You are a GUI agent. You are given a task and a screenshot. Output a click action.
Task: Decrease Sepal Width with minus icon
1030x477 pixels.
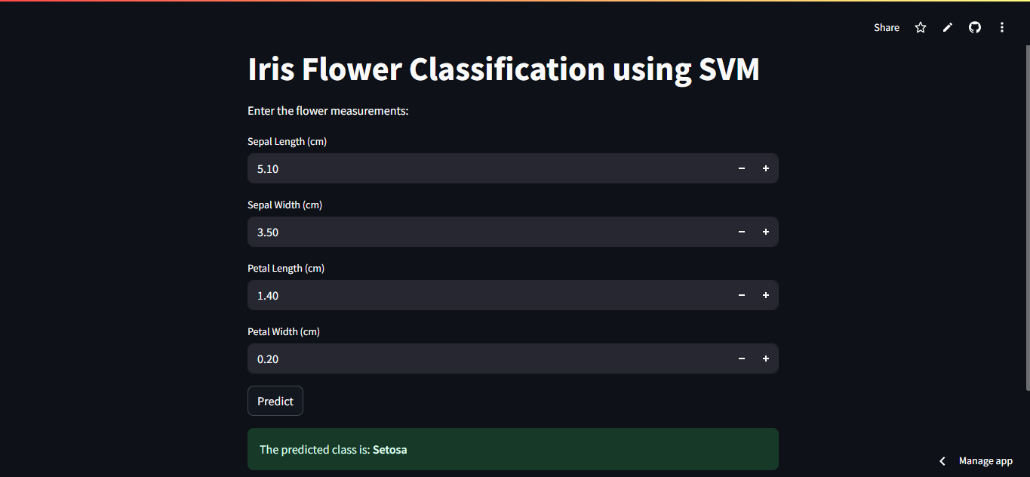click(x=742, y=232)
